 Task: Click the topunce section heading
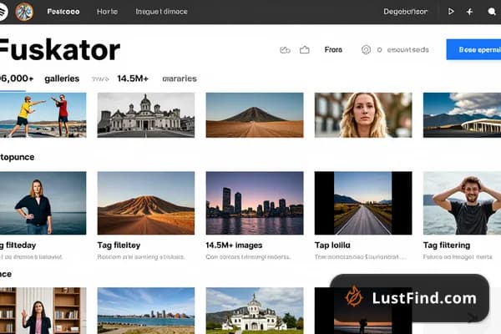pos(17,157)
